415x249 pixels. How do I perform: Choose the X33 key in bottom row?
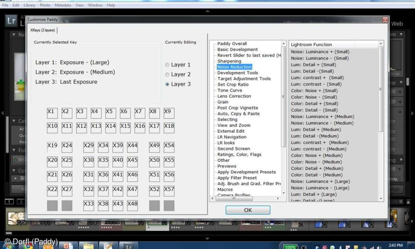click(89, 205)
